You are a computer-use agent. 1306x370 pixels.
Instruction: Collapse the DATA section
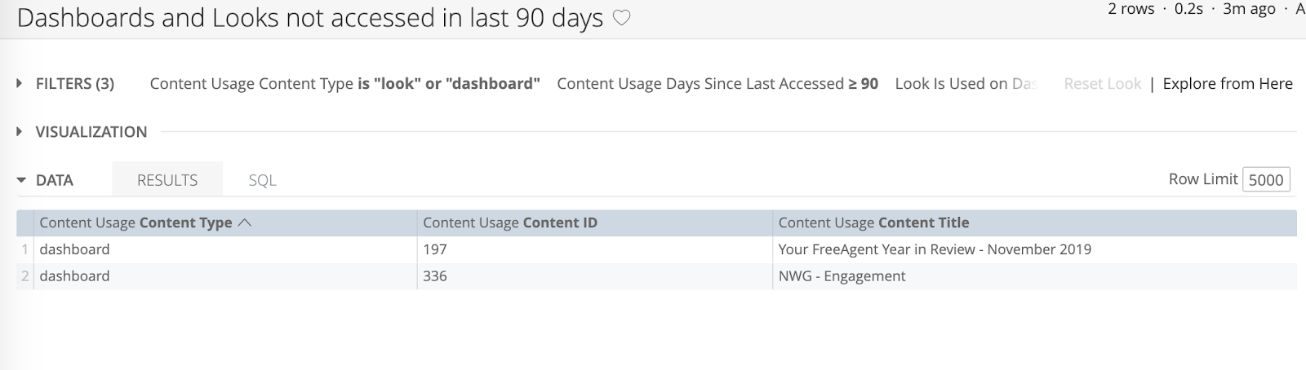[46, 180]
